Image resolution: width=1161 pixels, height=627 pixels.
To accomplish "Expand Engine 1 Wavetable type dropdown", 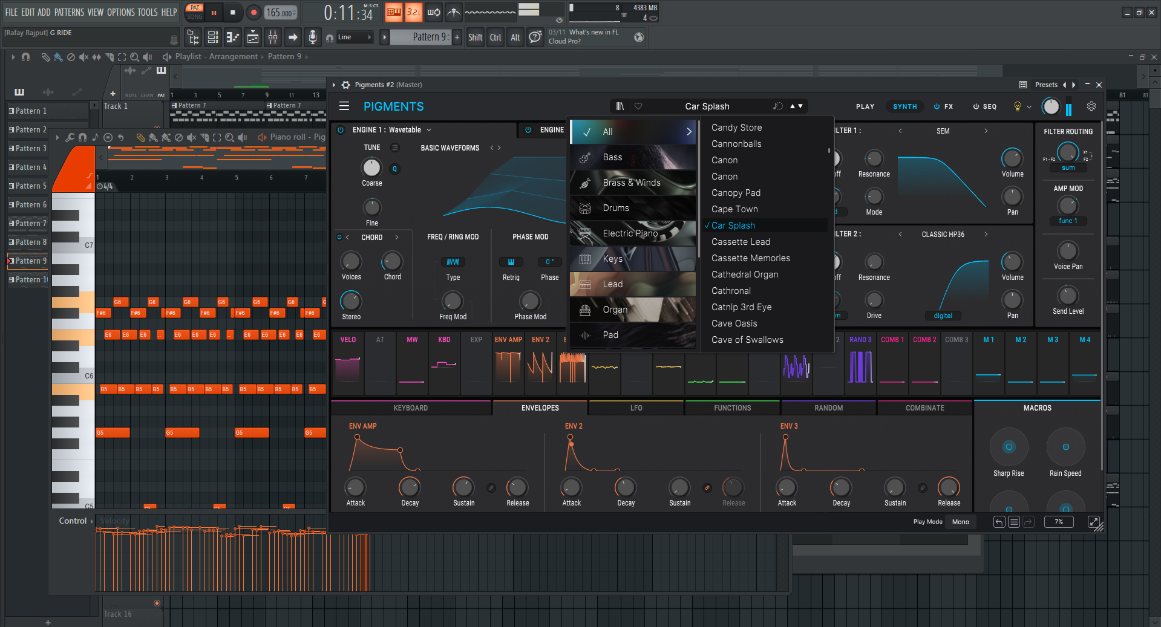I will tap(429, 130).
